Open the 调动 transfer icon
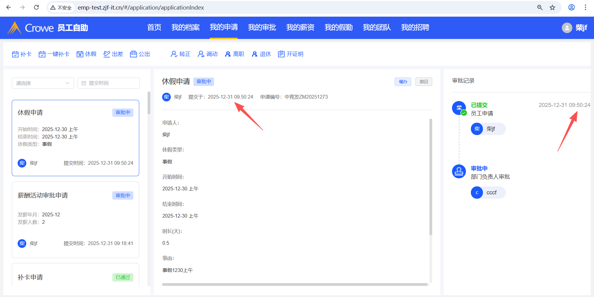The width and height of the screenshot is (594, 297). (x=201, y=54)
